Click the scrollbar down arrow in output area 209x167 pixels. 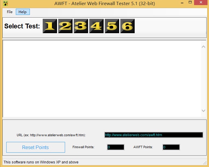(x=203, y=111)
